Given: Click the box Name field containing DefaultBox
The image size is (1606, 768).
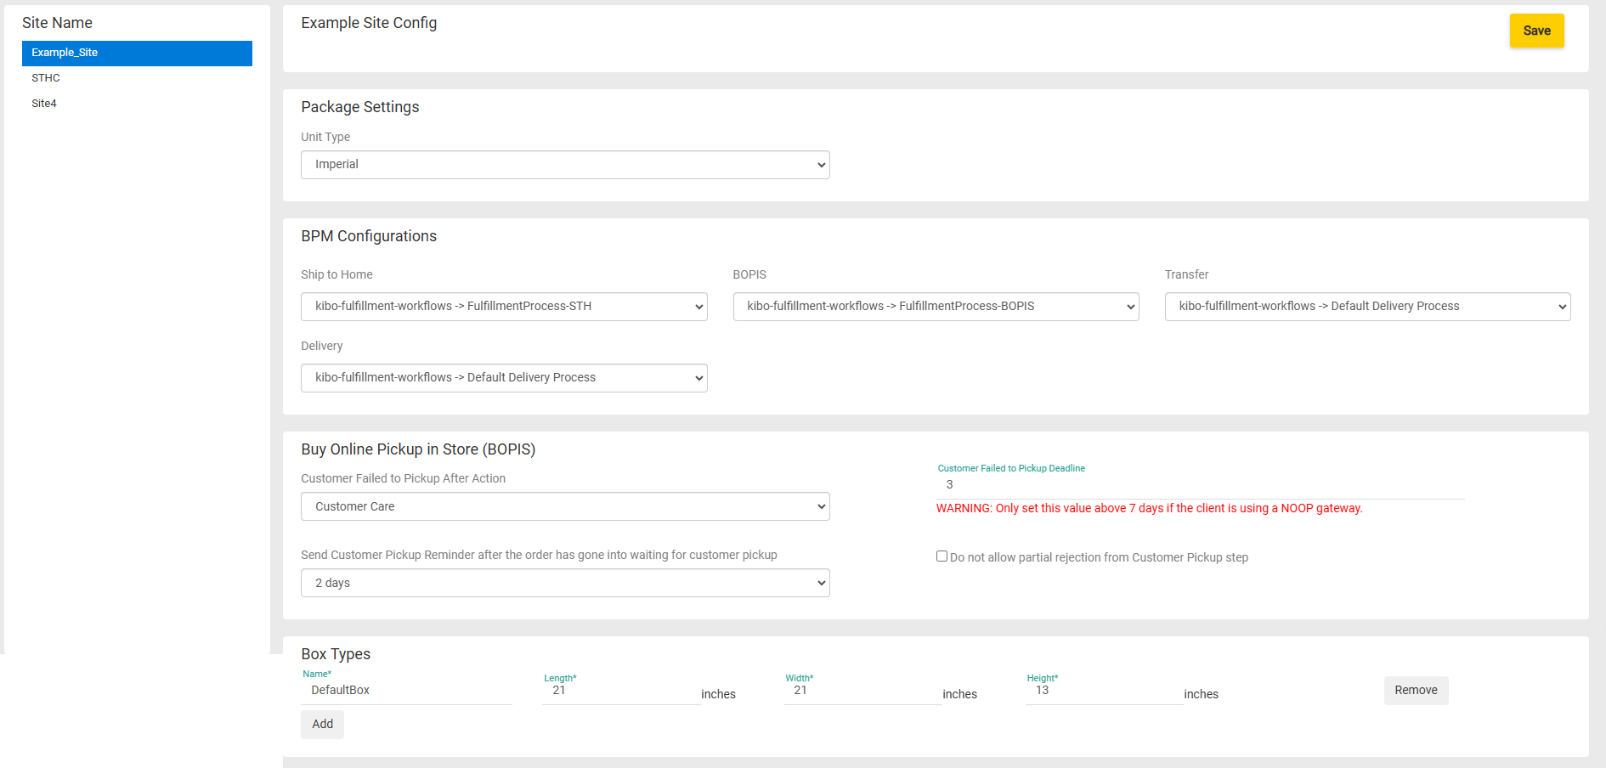Looking at the screenshot, I should tap(406, 691).
